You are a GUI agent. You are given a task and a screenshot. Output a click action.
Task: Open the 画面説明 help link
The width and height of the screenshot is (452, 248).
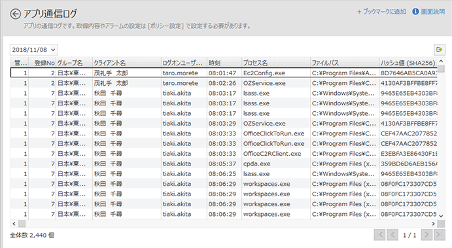pos(432,12)
